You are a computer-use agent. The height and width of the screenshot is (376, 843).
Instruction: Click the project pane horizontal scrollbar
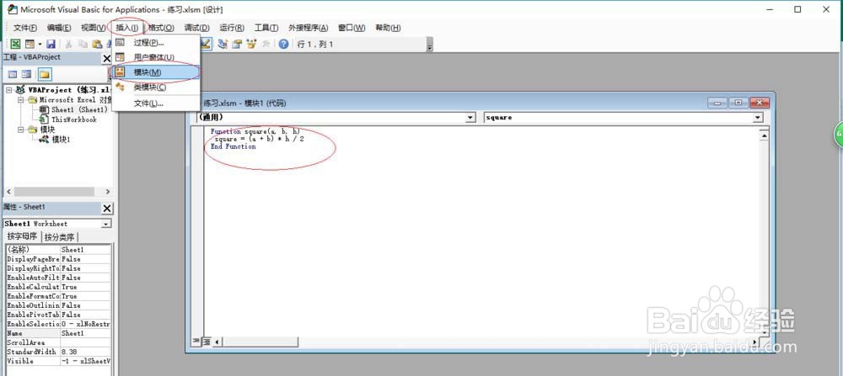[54, 192]
